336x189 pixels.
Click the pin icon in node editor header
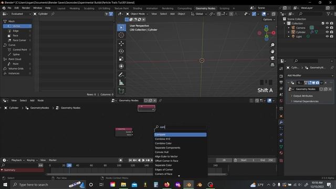[x=160, y=100]
